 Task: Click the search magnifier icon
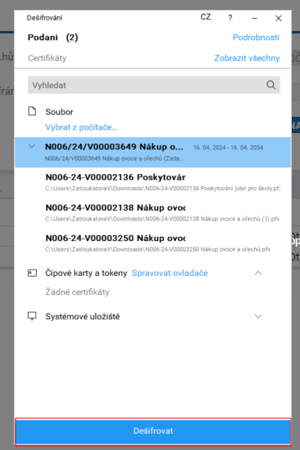point(271,85)
